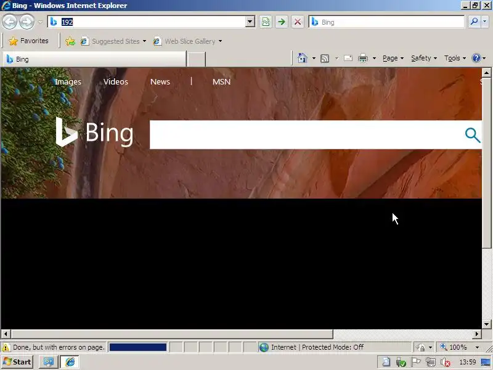
Task: Click the Print icon
Action: coord(363,58)
